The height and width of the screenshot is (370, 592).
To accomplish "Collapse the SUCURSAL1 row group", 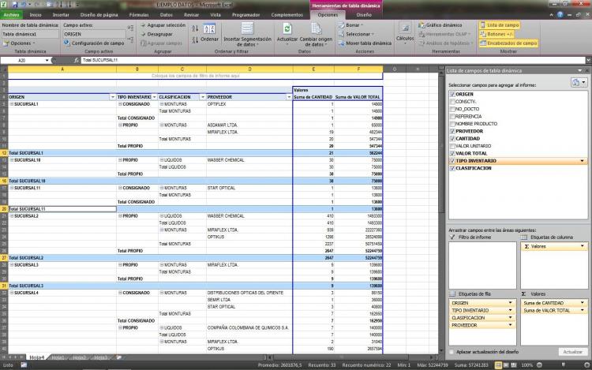I will click(12, 104).
